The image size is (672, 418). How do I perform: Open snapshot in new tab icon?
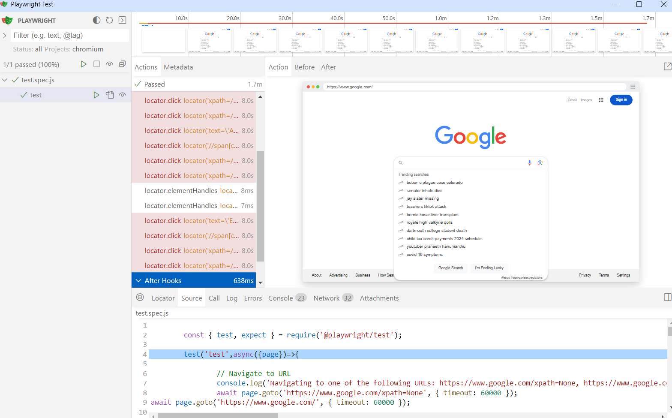(x=667, y=66)
